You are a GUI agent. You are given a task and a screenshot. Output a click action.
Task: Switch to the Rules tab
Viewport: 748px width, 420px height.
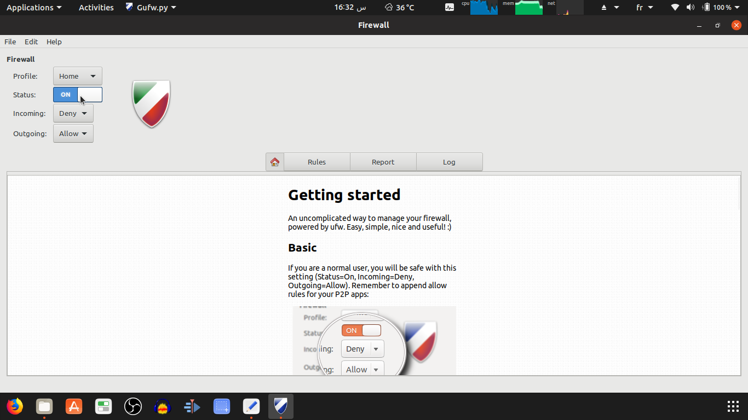tap(317, 162)
